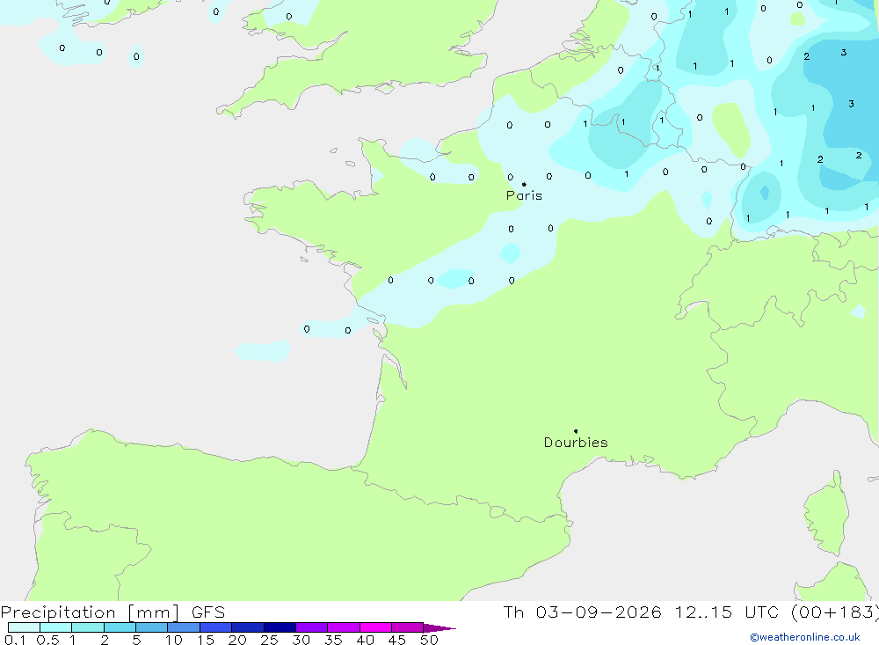Viewport: 879px width, 645px height.
Task: Click the Dourbies location marker dot
Action: (x=576, y=431)
